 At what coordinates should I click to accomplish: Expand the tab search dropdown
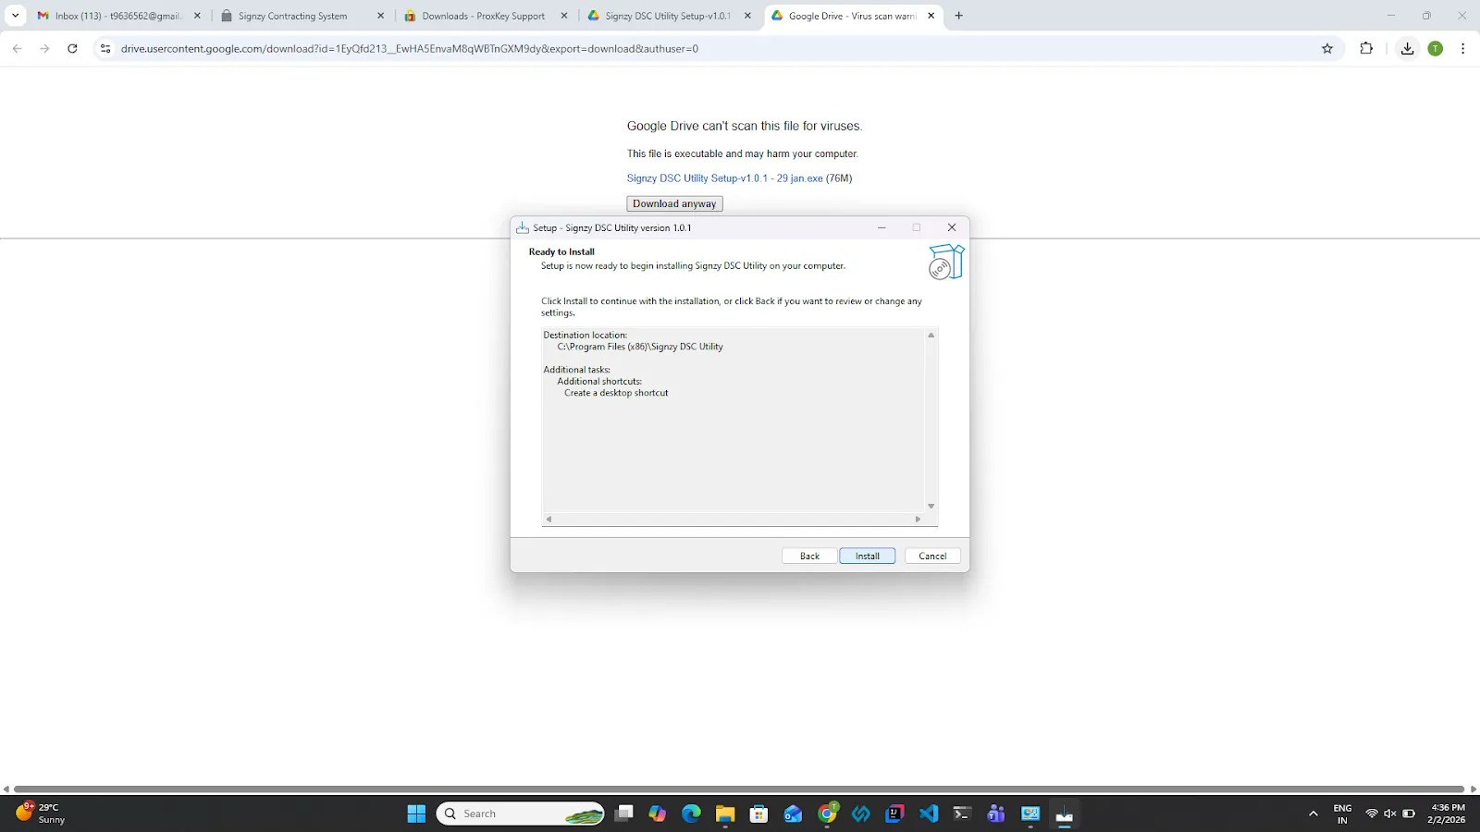tap(16, 16)
